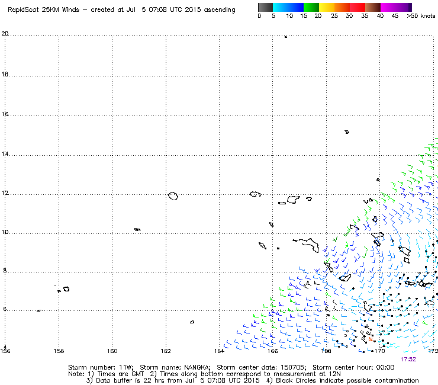This screenshot has width=438, height=385.
Task: Click the green 15–20 knots color segment
Action: click(x=311, y=7)
